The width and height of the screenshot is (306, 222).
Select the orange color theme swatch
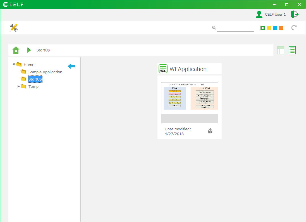[281, 28]
